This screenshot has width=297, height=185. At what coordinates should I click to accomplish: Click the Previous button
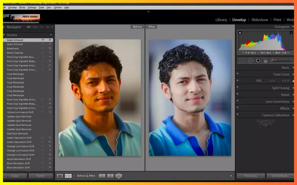point(251,176)
